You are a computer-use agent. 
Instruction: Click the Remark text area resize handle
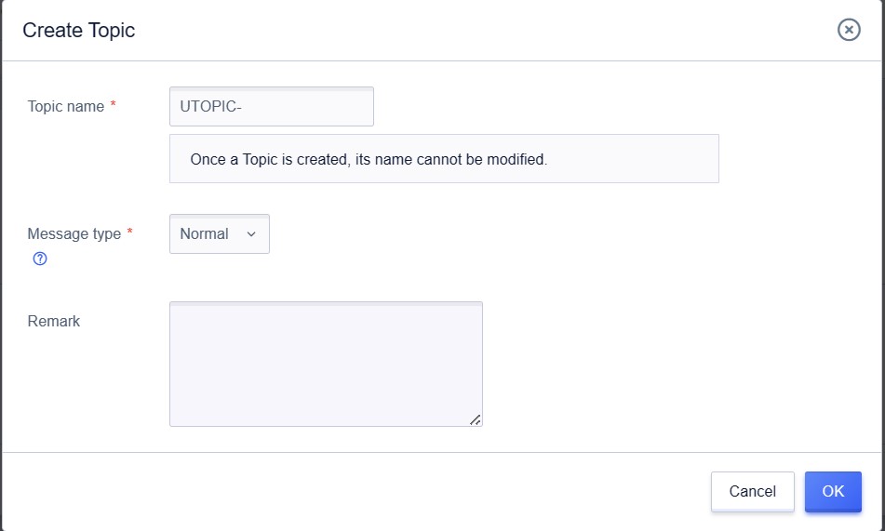tap(475, 419)
